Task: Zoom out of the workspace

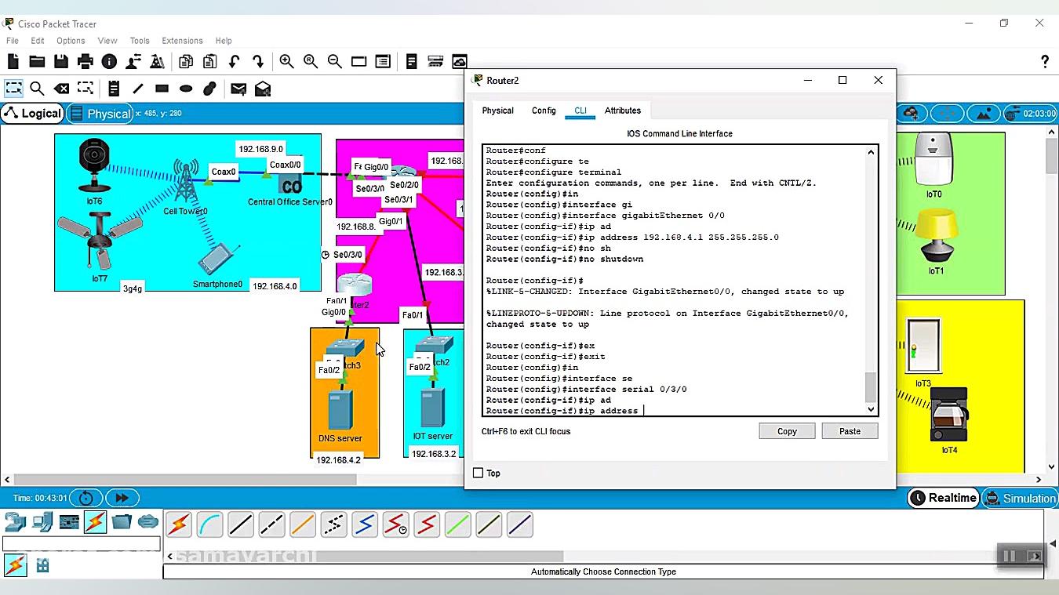Action: point(335,61)
